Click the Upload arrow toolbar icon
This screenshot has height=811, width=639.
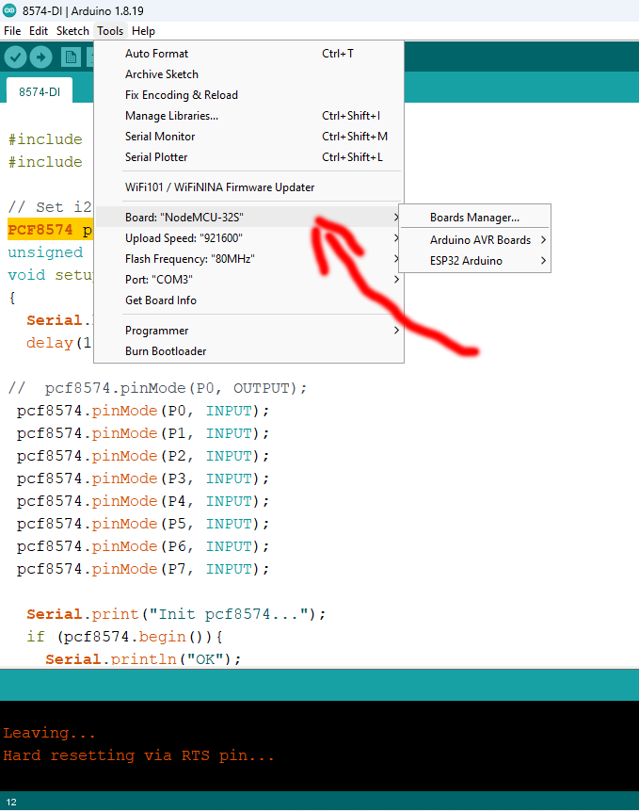tap(40, 57)
